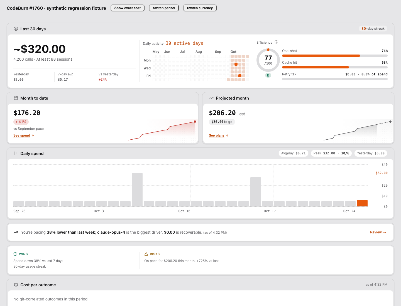
Task: Click the 77/100 efficiency score gauge
Action: coord(268,60)
